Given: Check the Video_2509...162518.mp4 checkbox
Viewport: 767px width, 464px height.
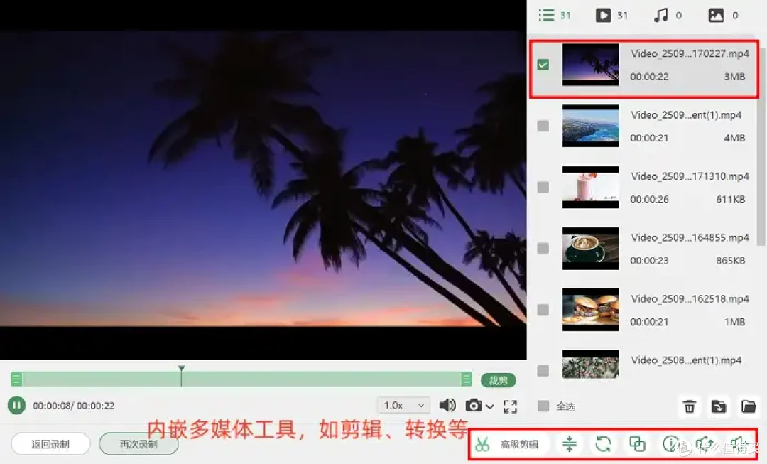Looking at the screenshot, I should [x=543, y=309].
